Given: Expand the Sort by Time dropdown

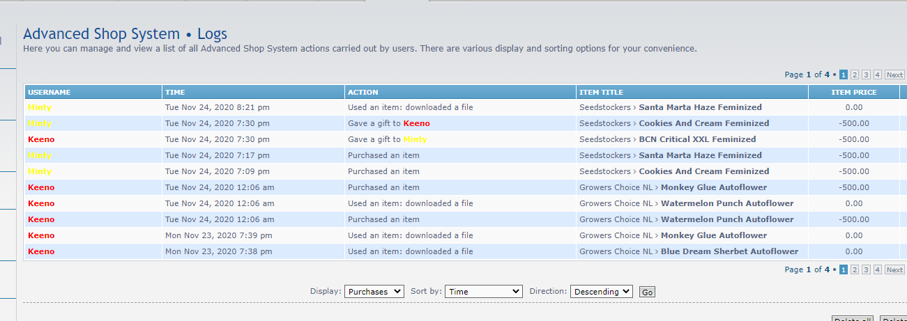Looking at the screenshot, I should [483, 292].
